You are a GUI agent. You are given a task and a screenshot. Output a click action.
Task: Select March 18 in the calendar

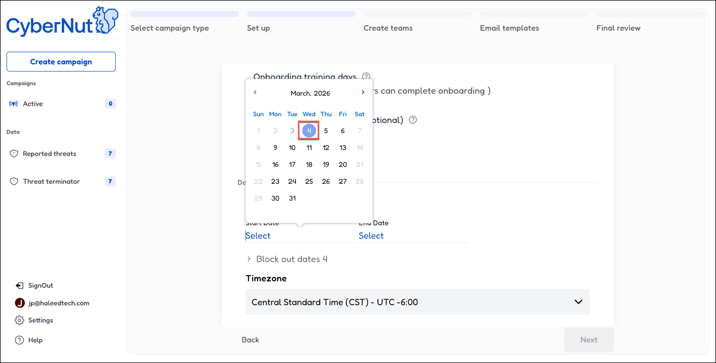click(309, 165)
